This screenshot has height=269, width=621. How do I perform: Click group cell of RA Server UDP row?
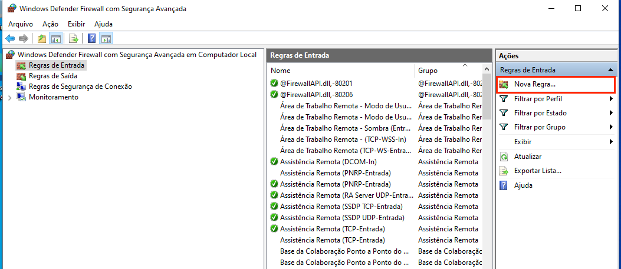[x=448, y=195]
